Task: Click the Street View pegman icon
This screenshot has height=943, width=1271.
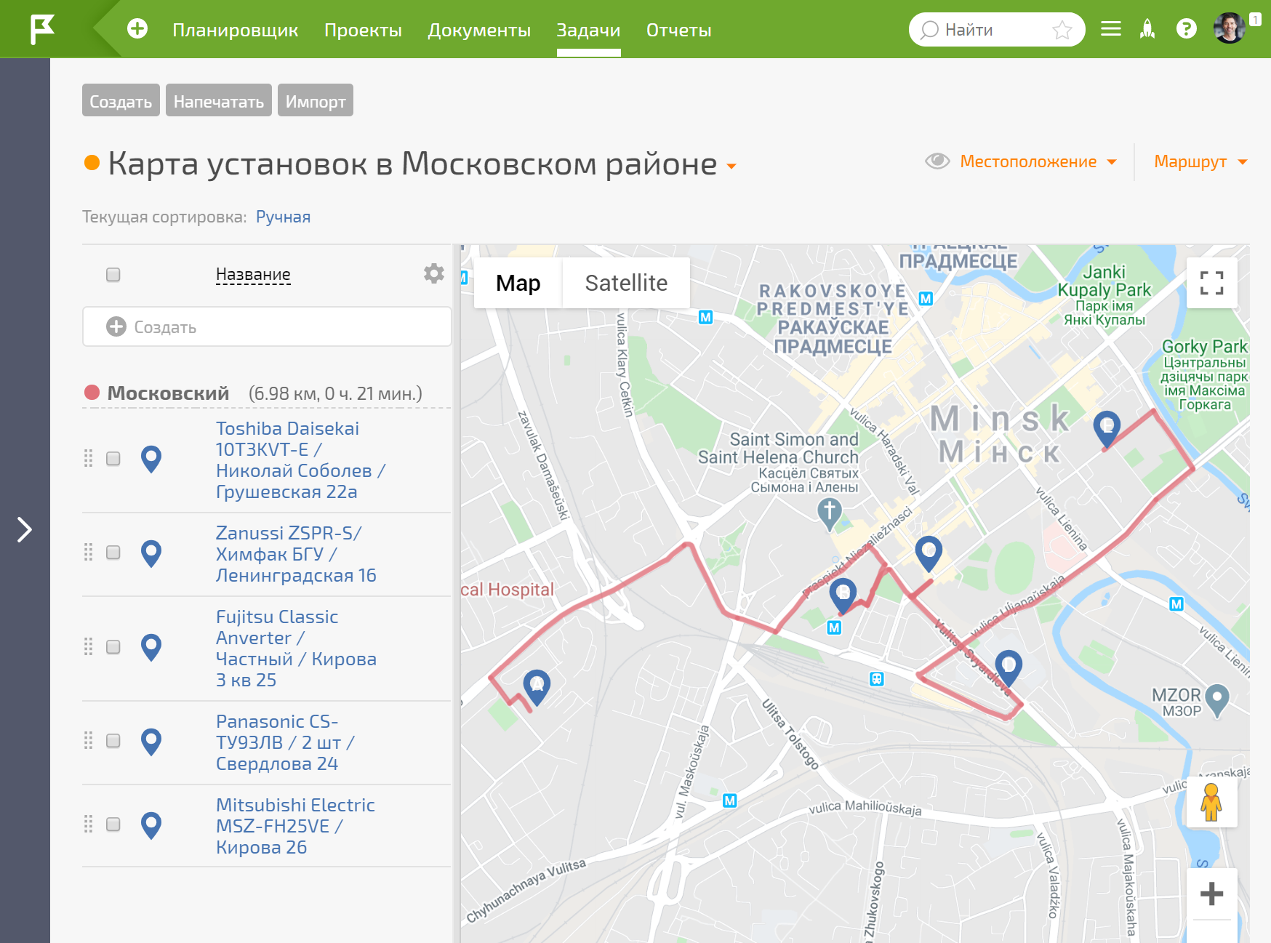Action: pos(1211,803)
